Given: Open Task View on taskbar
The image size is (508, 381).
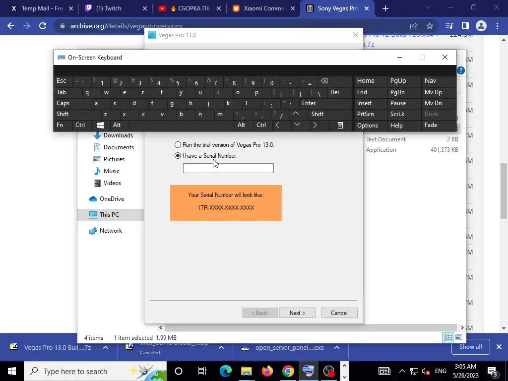Looking at the screenshot, I should pyautogui.click(x=202, y=371).
